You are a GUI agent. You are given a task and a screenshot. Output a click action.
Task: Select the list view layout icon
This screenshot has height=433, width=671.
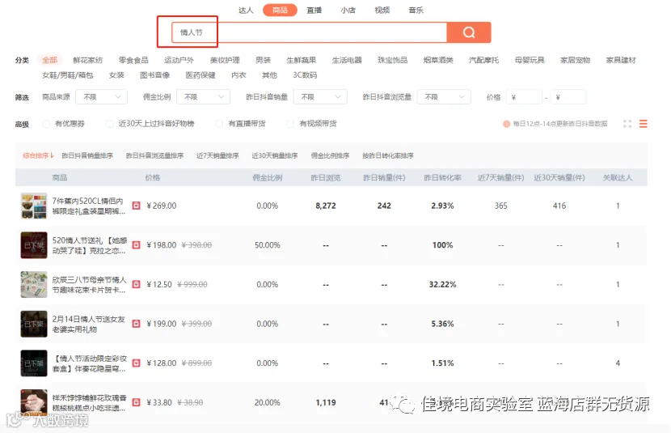tap(644, 124)
